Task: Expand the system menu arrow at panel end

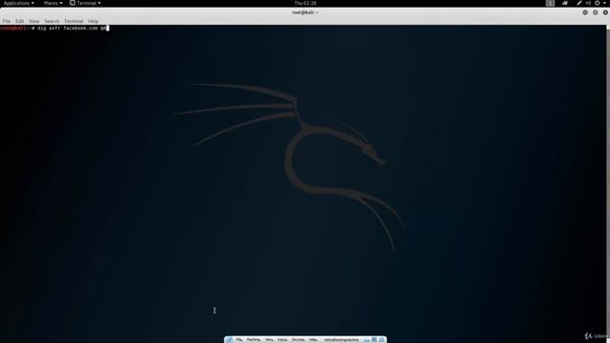Action: 604,3
